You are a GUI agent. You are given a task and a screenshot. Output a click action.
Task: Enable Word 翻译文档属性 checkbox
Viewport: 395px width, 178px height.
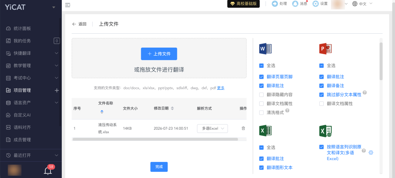[262, 104]
